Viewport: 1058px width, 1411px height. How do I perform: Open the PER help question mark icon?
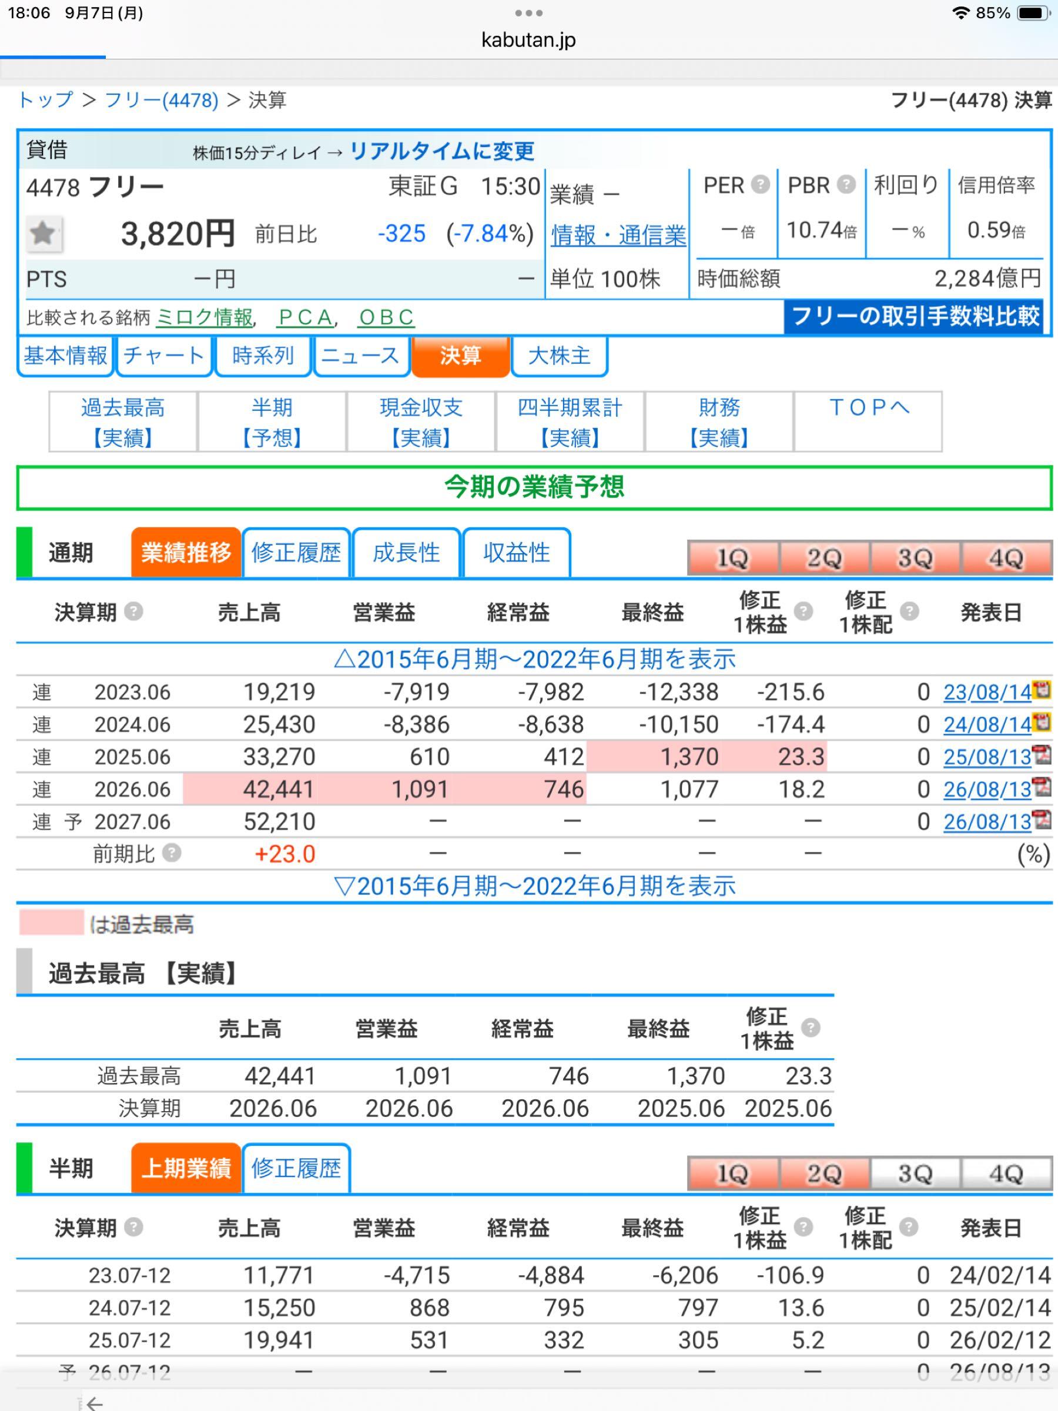point(760,185)
